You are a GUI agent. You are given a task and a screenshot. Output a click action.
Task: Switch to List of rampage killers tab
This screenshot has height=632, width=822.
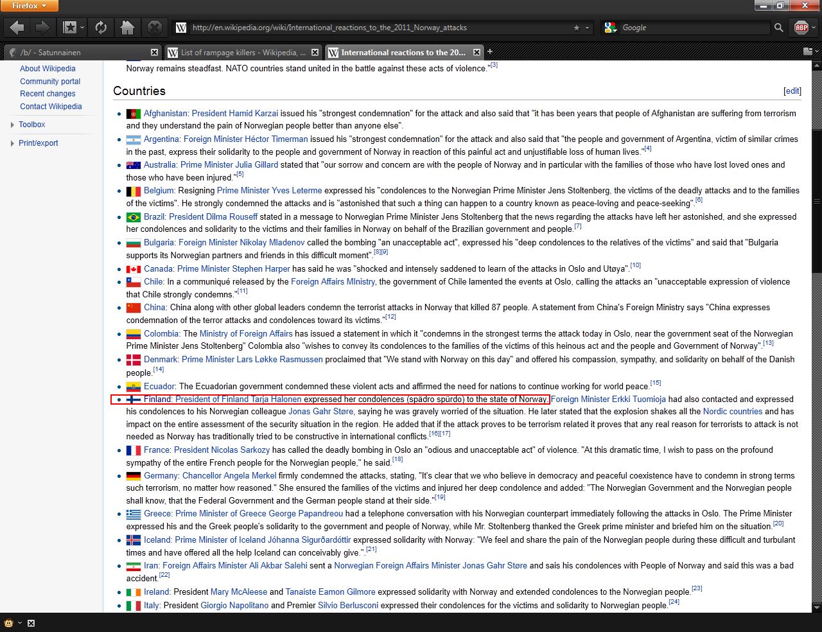(x=238, y=53)
